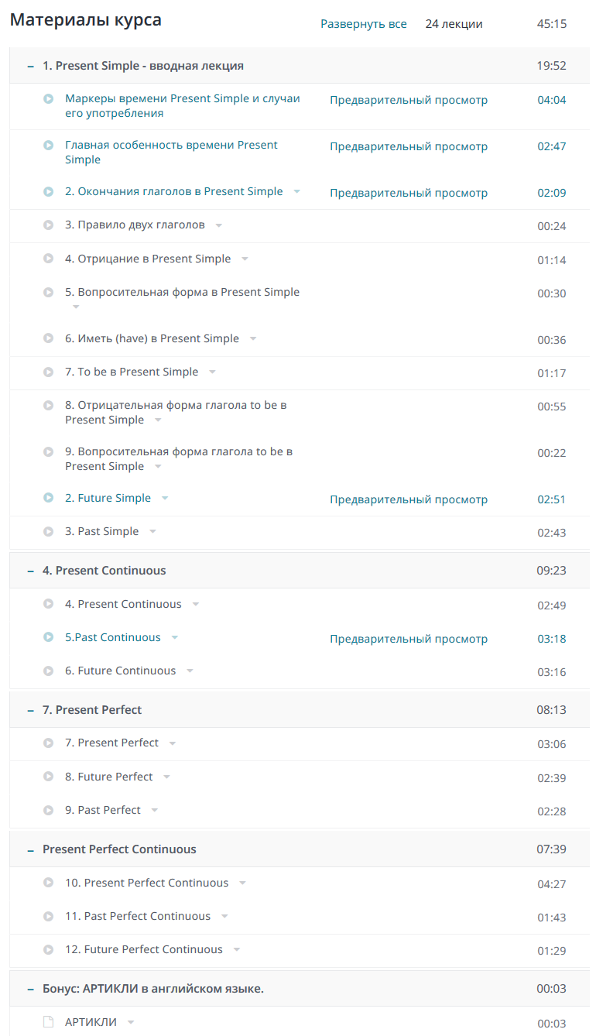
Task: Click play icon for 5.Past Continuous
Action: [x=49, y=638]
